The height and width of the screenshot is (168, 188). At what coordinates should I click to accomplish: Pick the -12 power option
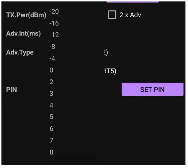coord(54,35)
